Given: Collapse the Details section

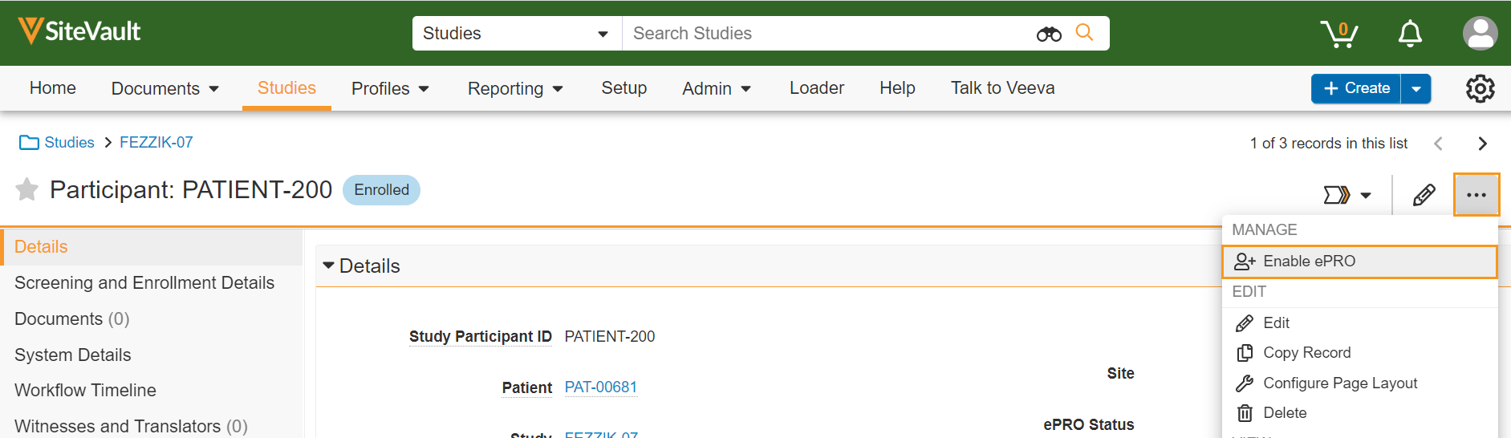Looking at the screenshot, I should point(328,266).
